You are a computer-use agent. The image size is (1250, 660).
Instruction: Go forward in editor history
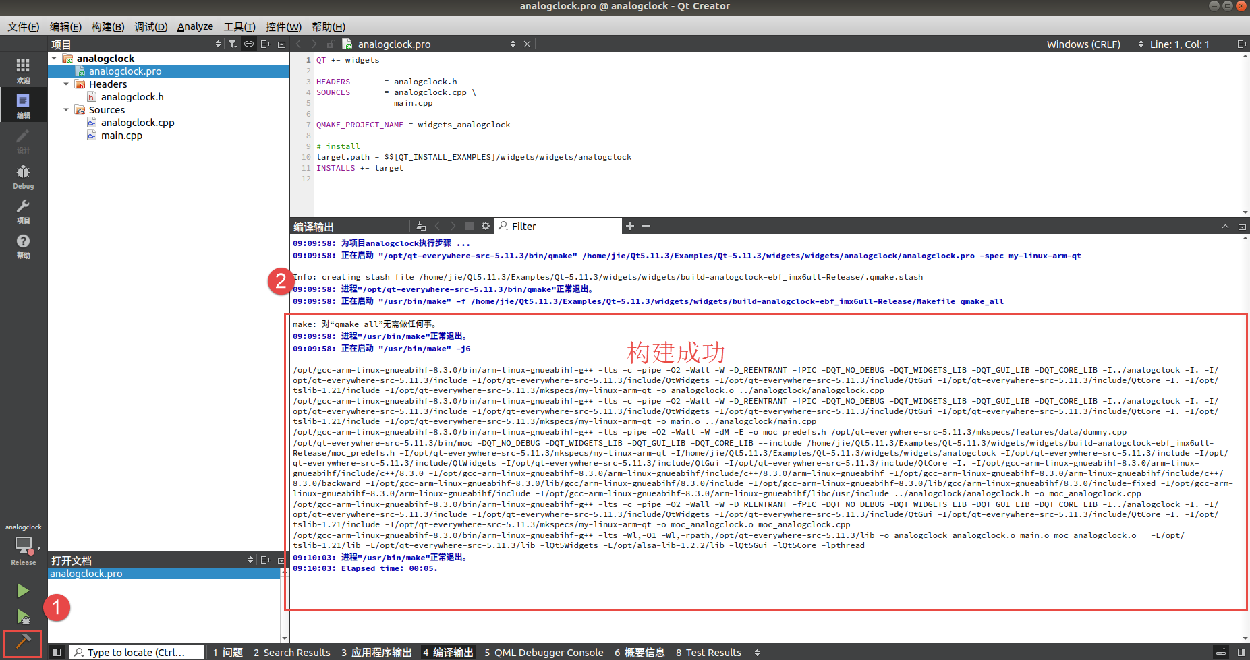point(314,44)
